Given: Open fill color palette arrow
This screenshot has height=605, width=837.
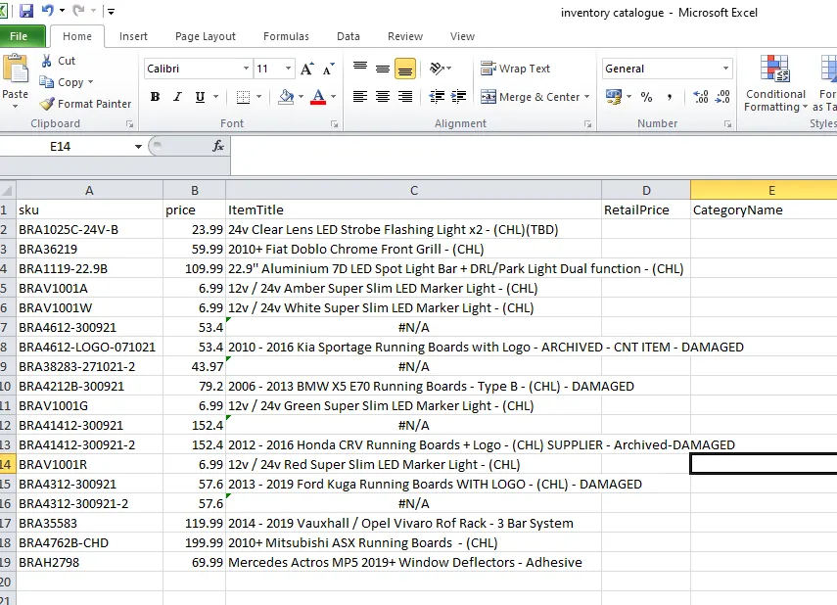Looking at the screenshot, I should click(x=302, y=97).
